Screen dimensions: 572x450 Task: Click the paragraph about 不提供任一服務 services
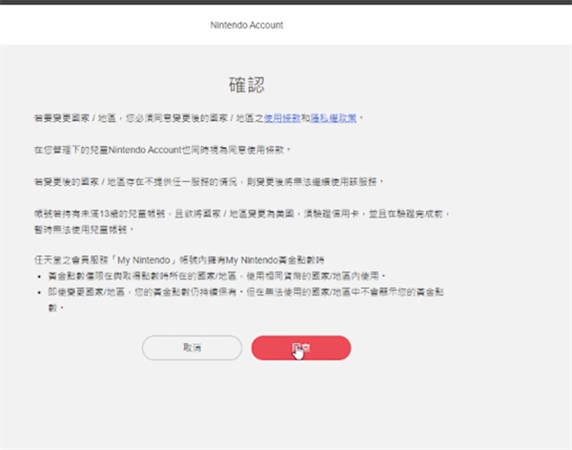(209, 182)
